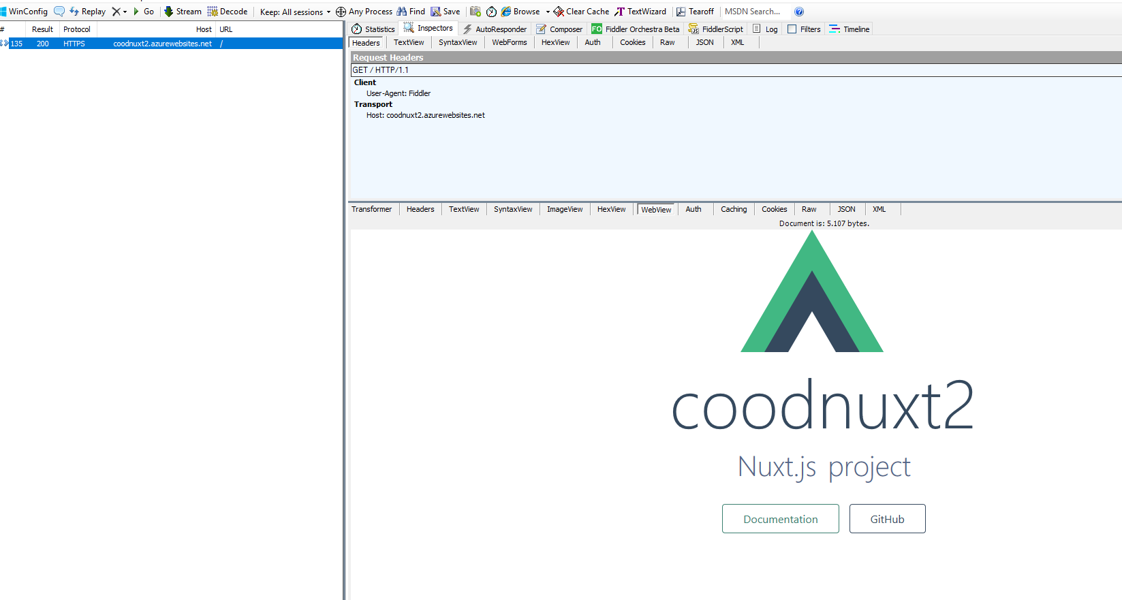1122x600 pixels.
Task: Open the Remove sessions dropdown arrow
Action: [125, 12]
